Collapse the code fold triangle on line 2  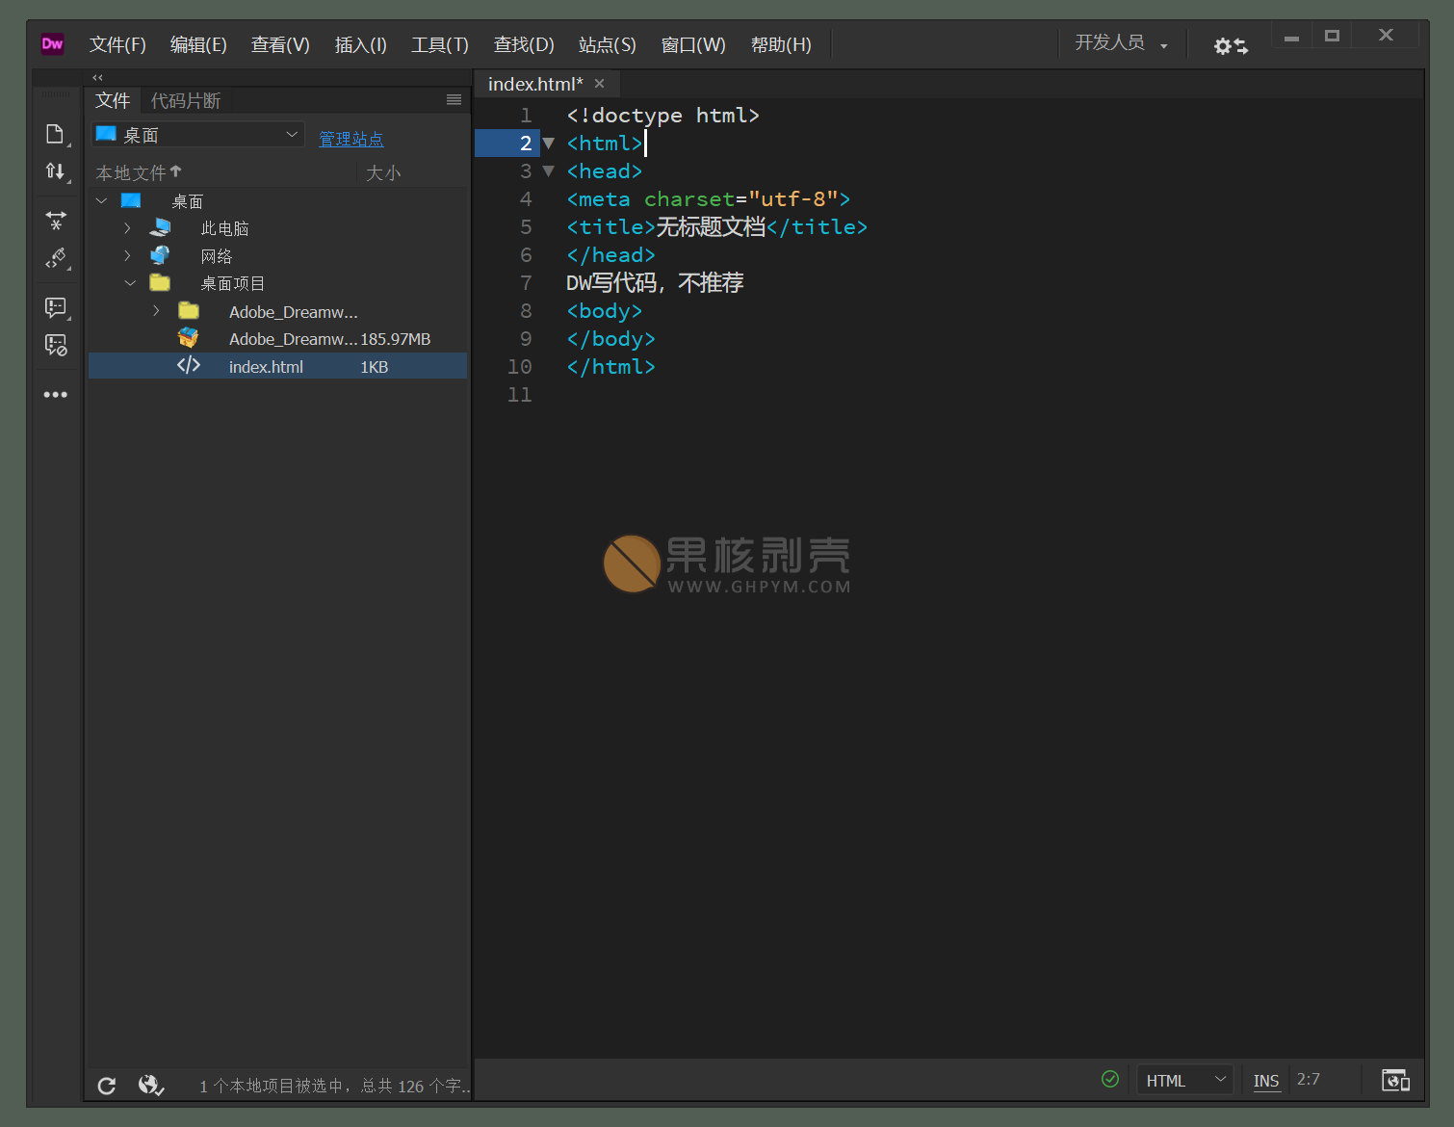[x=549, y=144]
